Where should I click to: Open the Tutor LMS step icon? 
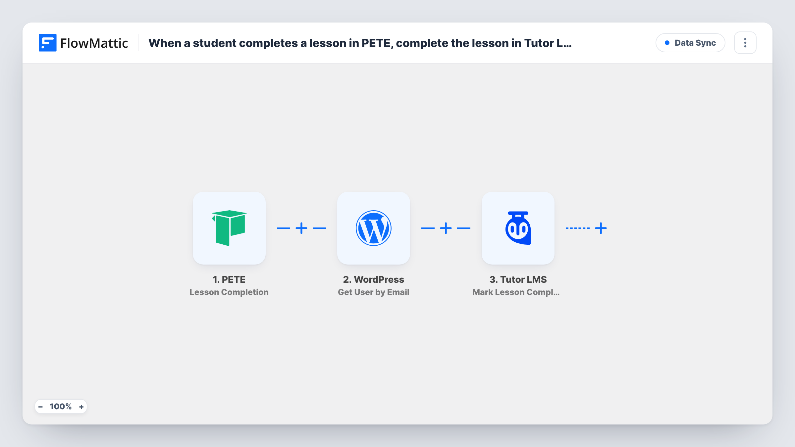[x=518, y=228]
